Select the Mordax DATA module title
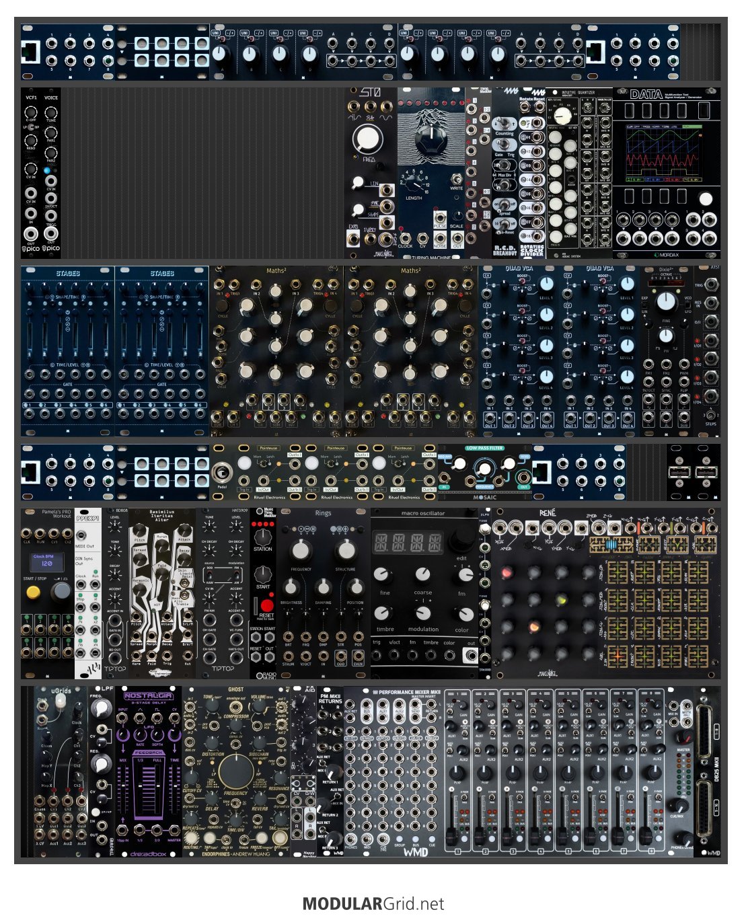748x918 pixels. (x=646, y=95)
